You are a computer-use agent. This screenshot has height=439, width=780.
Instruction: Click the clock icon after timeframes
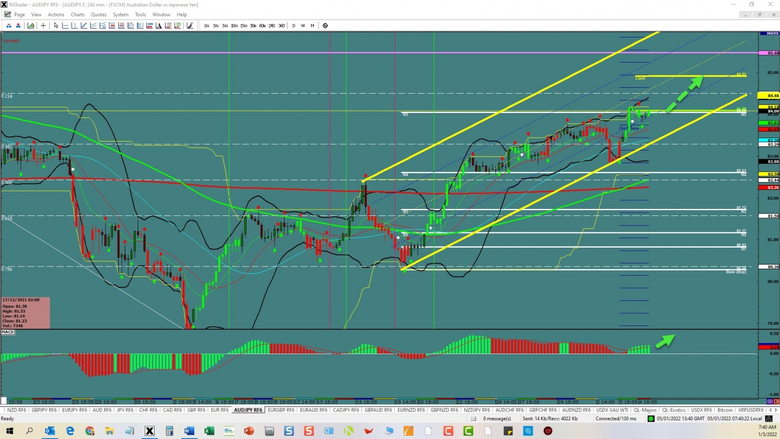pos(325,25)
